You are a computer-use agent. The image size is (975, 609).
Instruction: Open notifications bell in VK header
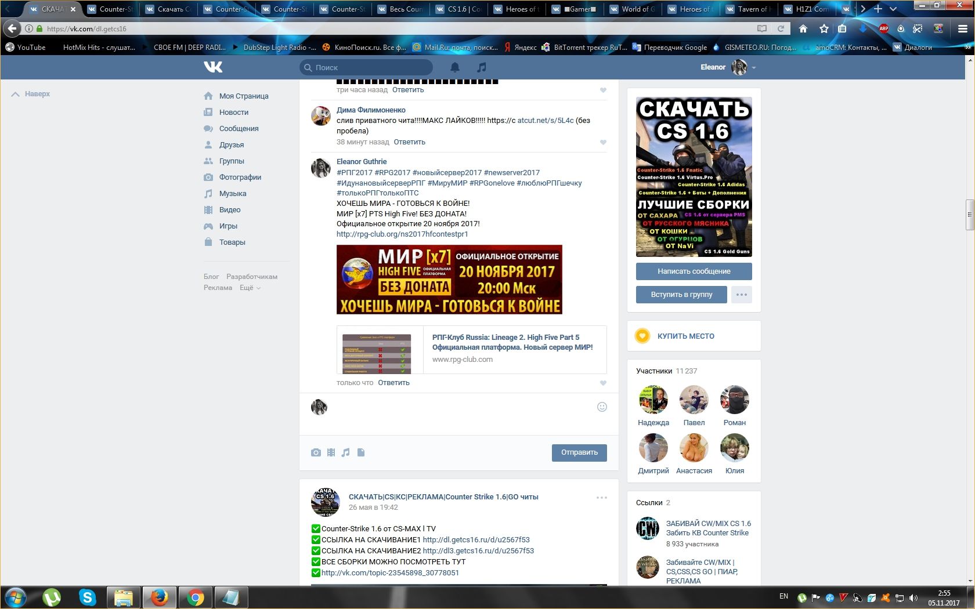[455, 67]
